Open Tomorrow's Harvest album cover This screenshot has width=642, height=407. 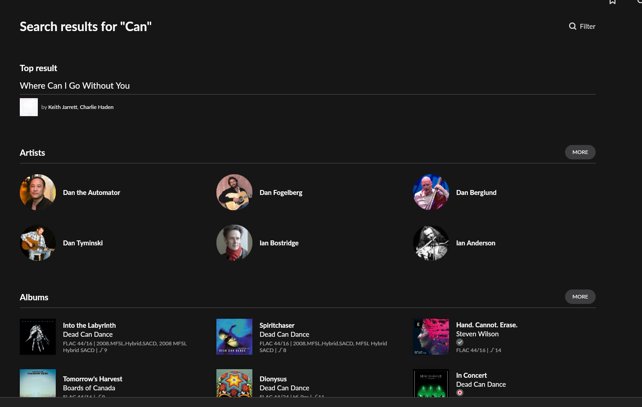38,383
